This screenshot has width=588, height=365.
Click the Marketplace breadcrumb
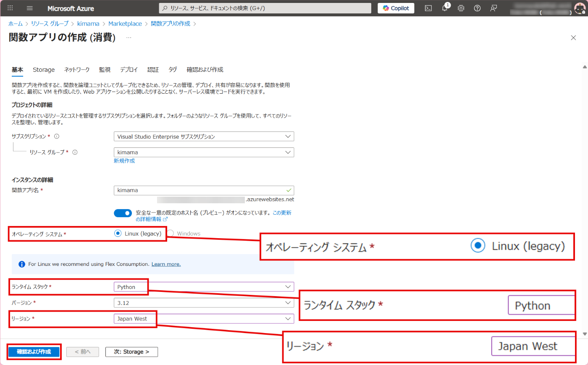pos(125,24)
